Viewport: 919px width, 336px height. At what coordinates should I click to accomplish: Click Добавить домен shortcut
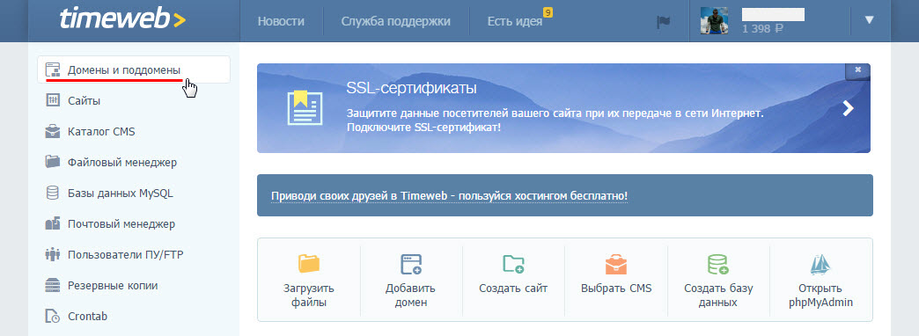point(410,281)
